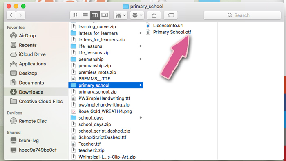Switch to list view
Screen dimensions: 286x161
click(x=85, y=15)
